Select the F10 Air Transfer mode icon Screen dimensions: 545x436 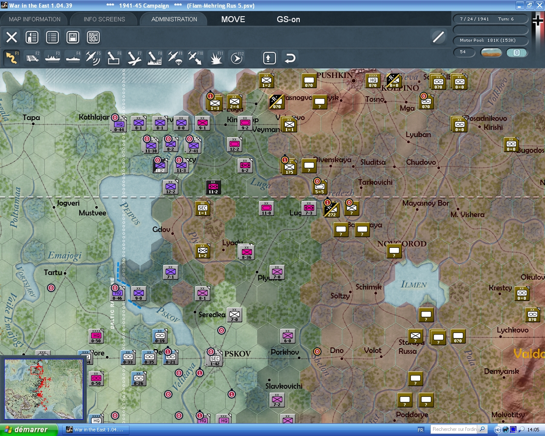[x=195, y=58]
